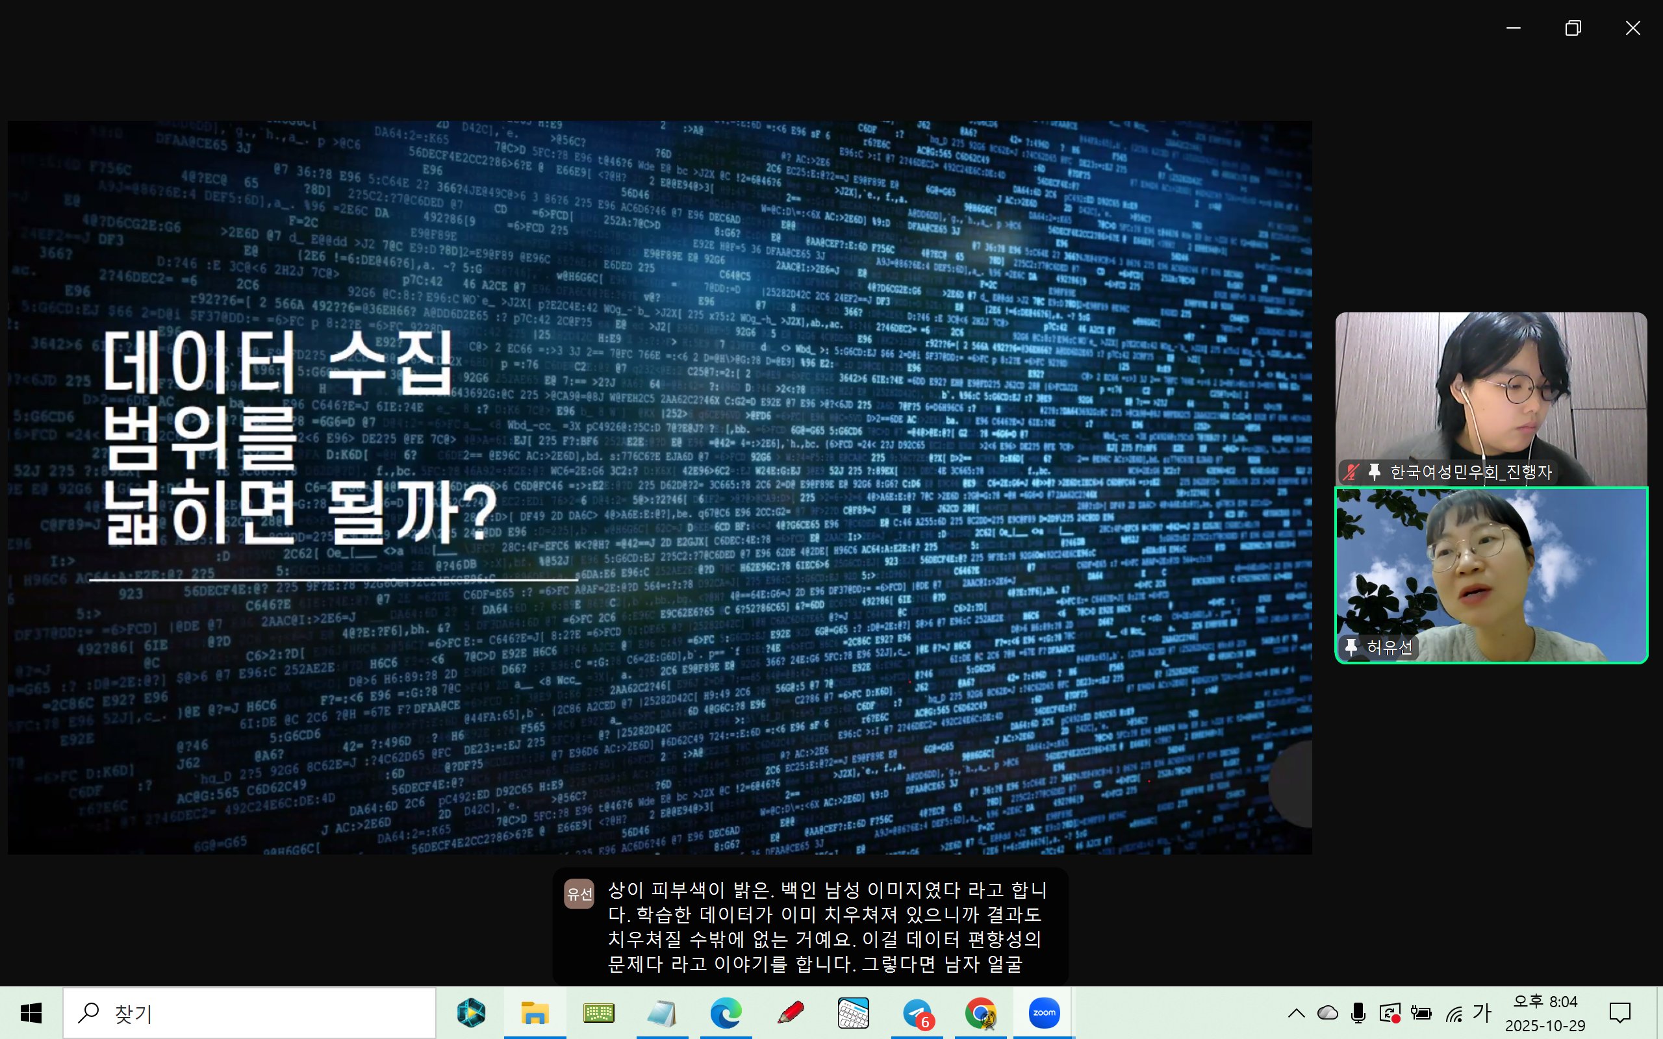Open Wi-Fi network flyout
1663x1039 pixels.
tap(1453, 1013)
